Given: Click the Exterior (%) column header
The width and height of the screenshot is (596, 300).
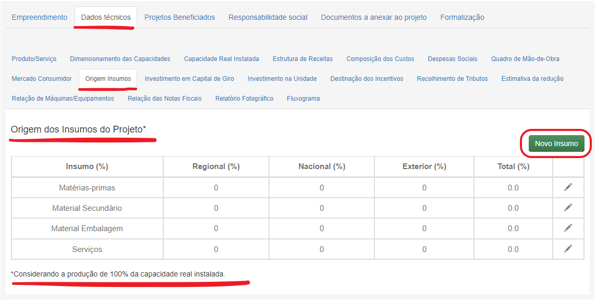Looking at the screenshot, I should click(424, 166).
